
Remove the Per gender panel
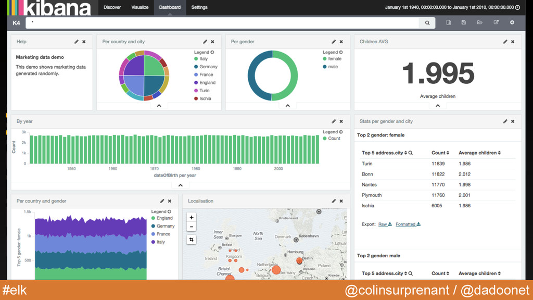tap(341, 42)
